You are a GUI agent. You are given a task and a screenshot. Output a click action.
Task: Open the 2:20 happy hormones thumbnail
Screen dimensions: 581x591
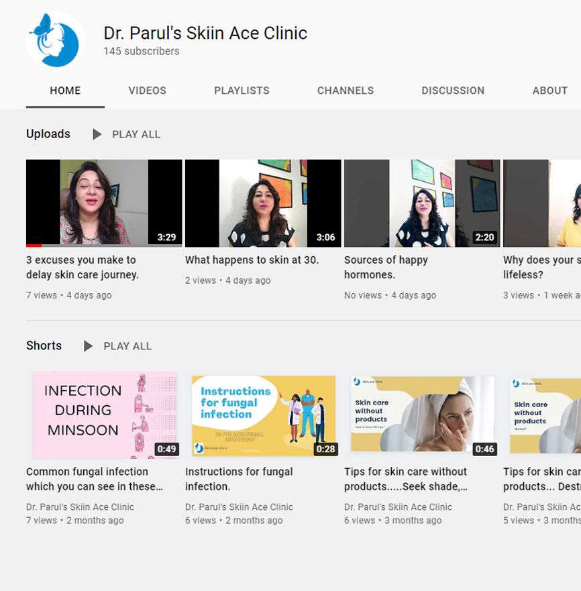click(422, 203)
